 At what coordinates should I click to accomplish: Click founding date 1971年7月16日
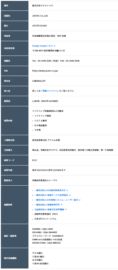pyautogui.click(x=40, y=26)
